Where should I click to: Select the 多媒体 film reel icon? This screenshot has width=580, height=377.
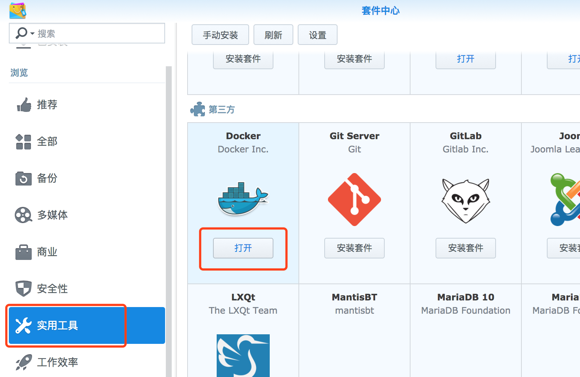point(23,215)
